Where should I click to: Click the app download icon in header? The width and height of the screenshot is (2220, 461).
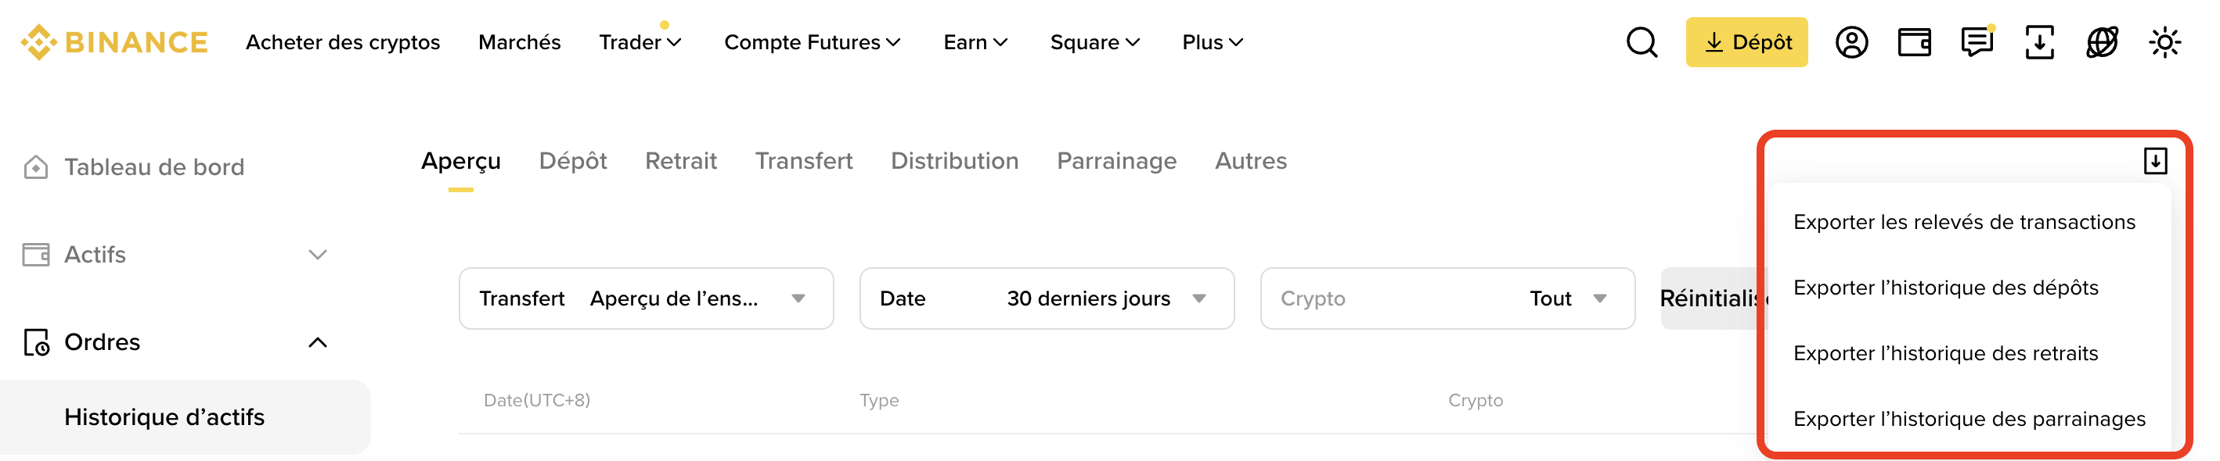[2039, 42]
